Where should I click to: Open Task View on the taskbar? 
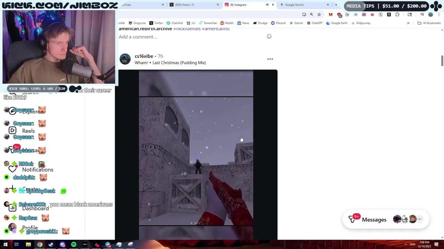16,245
